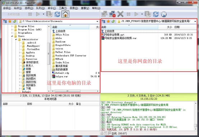
Task: Open the 工具(T) menu
Action: pos(63,8)
